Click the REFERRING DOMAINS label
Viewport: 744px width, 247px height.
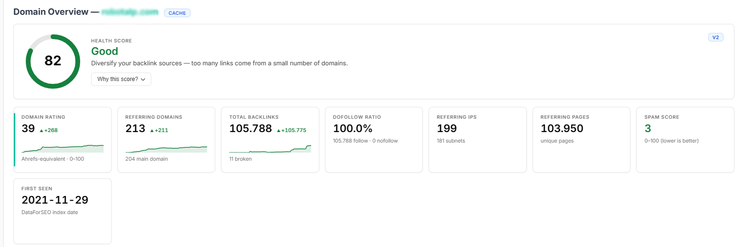154,117
